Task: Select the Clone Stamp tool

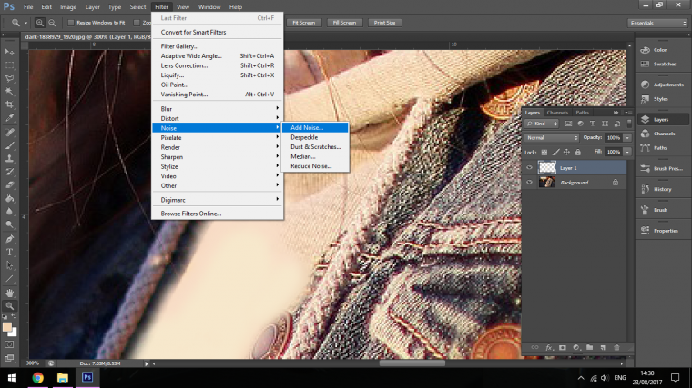Action: [9, 158]
